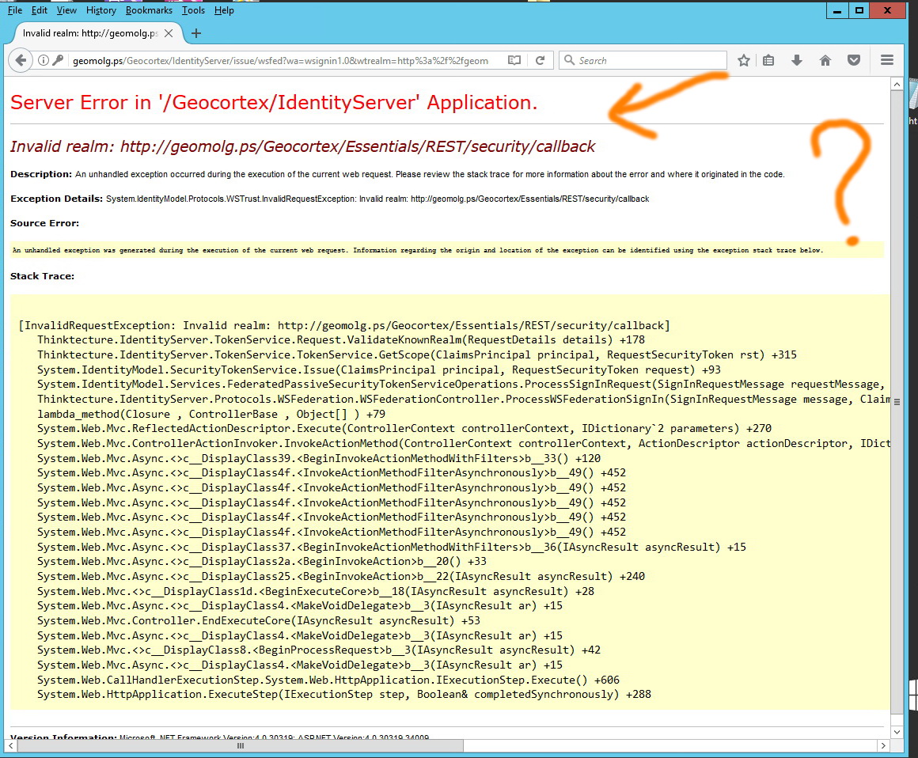Click the 'lambda_method(Closure' stack line
This screenshot has height=758, width=918.
[211, 414]
